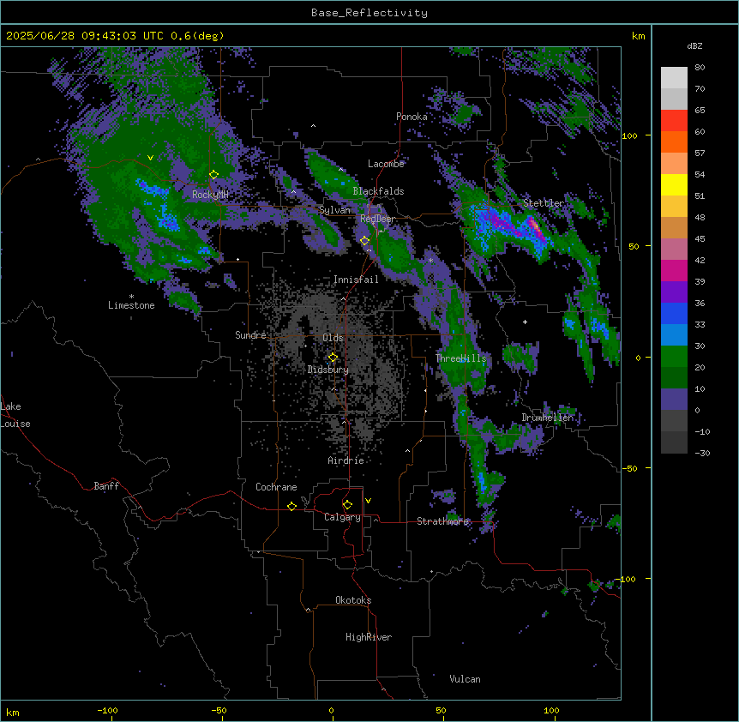This screenshot has height=722, width=739.
Task: Click the Strathmore label
Action: tap(443, 521)
